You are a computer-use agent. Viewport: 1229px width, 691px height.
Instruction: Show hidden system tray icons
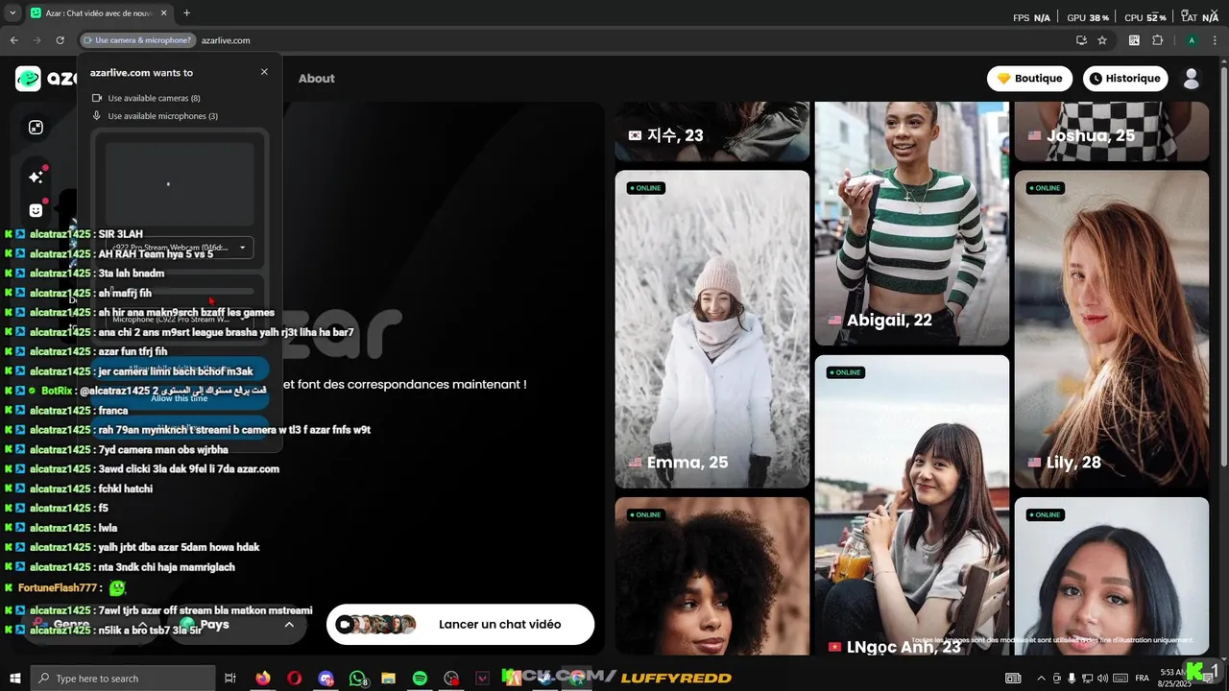1040,679
